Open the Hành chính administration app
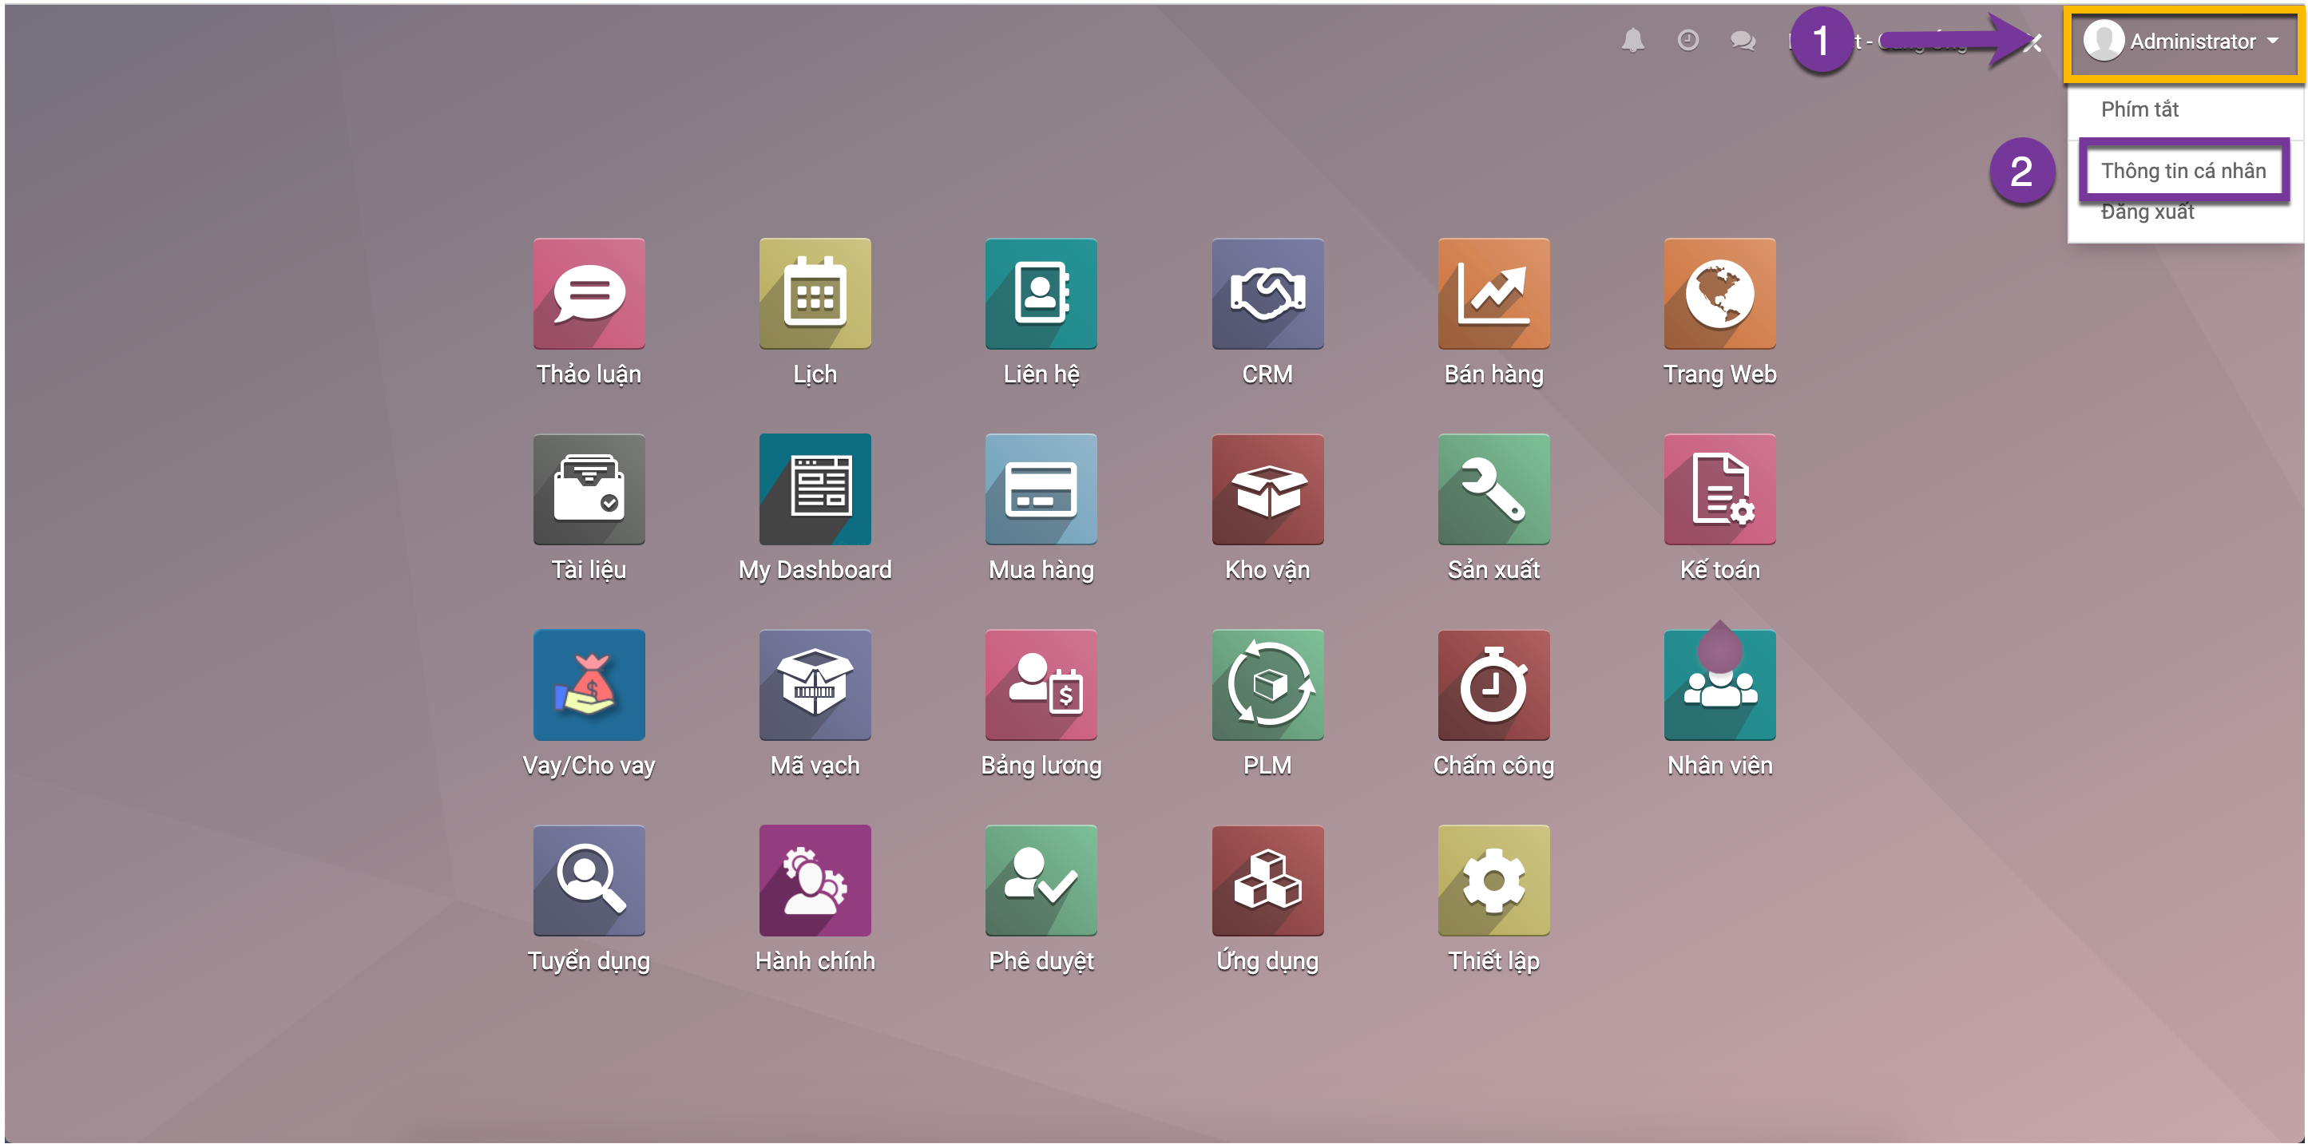Image resolution: width=2308 pixels, height=1148 pixels. 815,881
